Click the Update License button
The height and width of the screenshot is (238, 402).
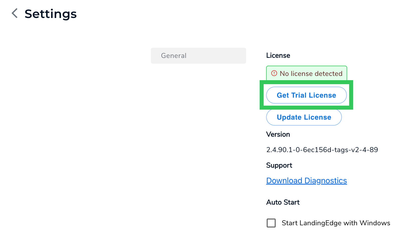tap(304, 117)
